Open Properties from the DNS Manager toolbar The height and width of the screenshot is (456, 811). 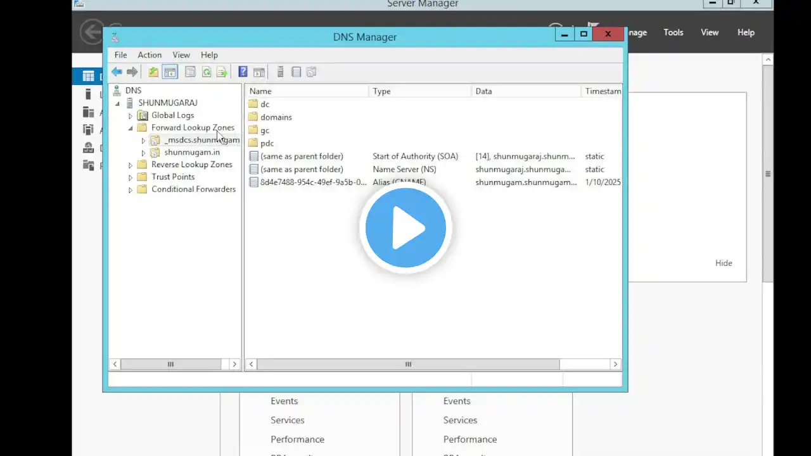click(190, 72)
